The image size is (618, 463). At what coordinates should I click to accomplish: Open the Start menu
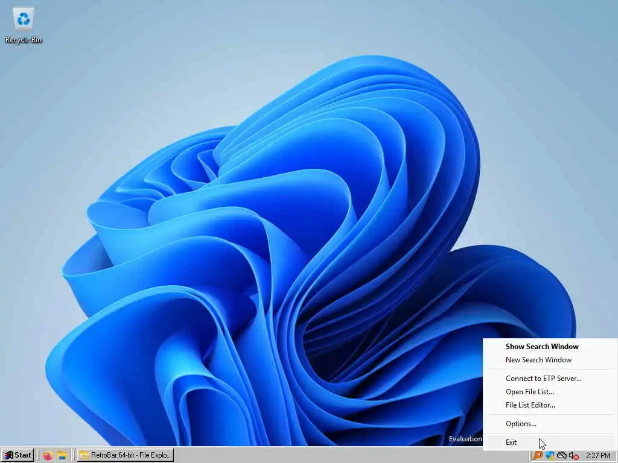click(17, 455)
